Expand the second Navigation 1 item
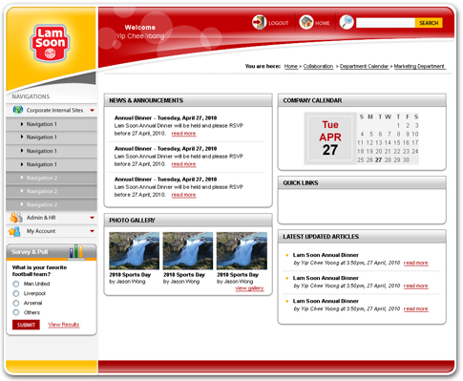The height and width of the screenshot is (381, 463). pos(52,138)
